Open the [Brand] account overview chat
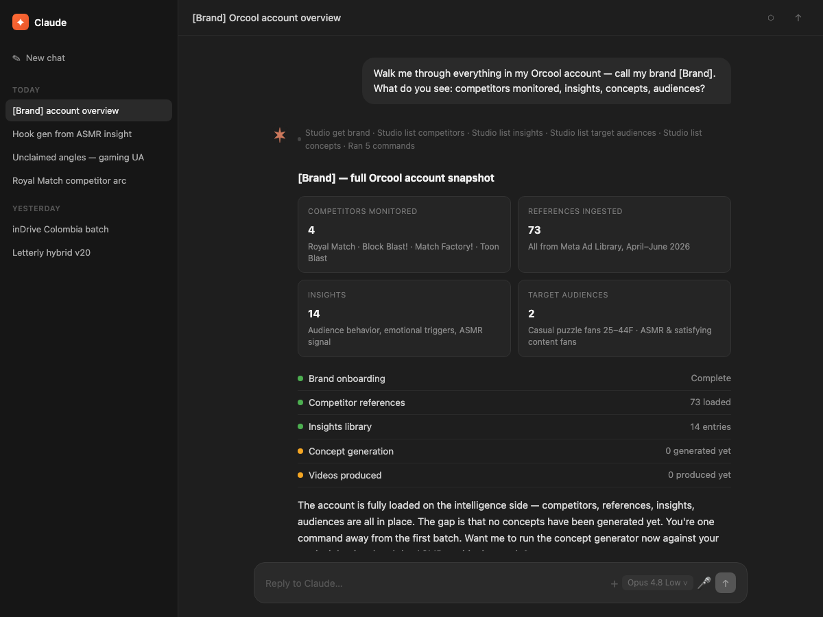The width and height of the screenshot is (823, 617). point(88,110)
